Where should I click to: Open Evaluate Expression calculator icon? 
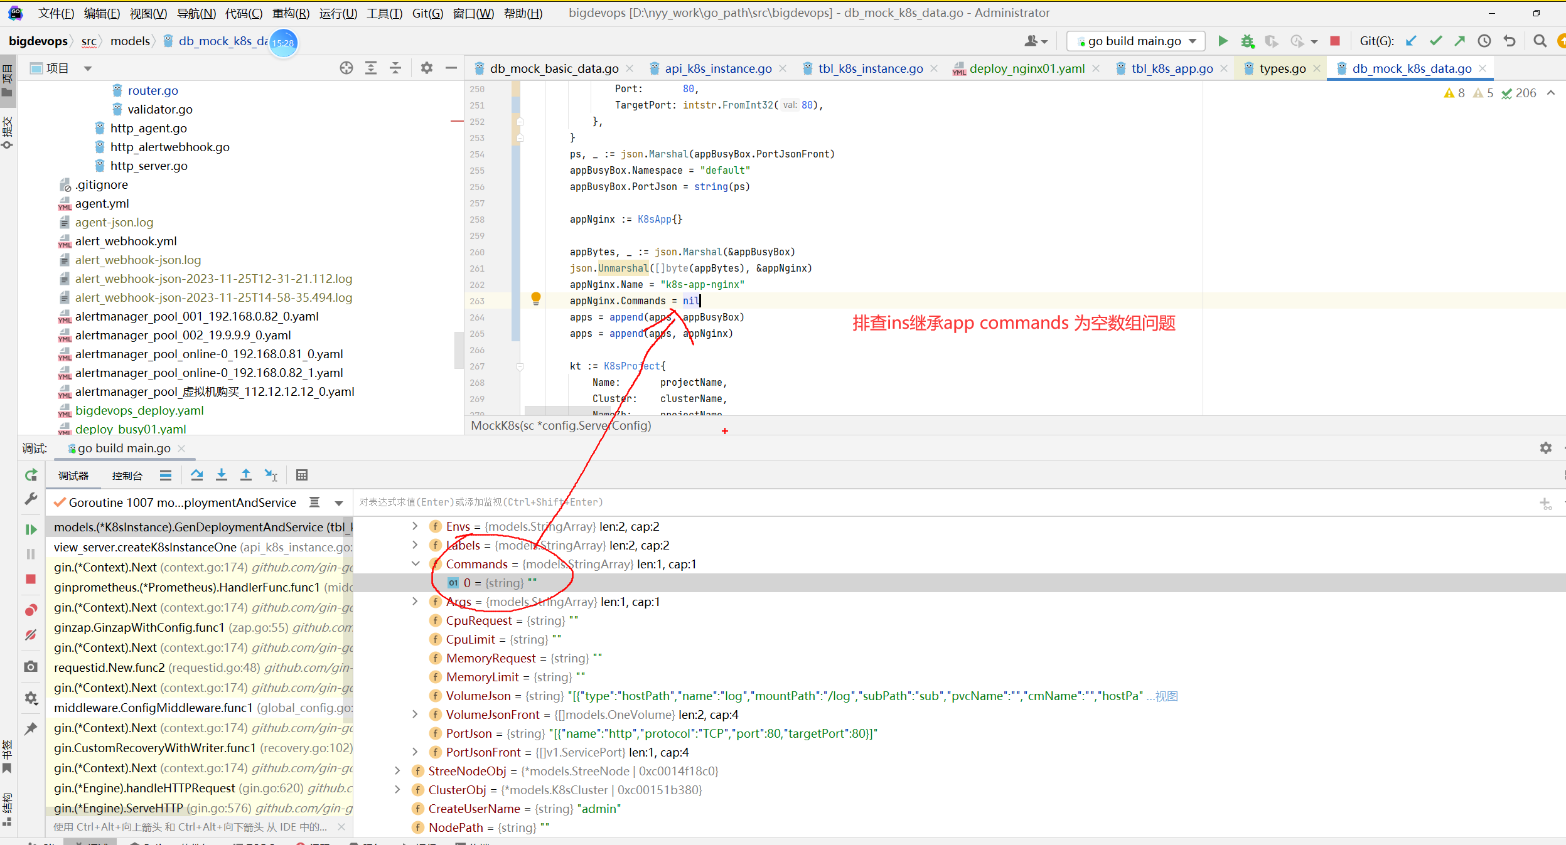point(302,475)
